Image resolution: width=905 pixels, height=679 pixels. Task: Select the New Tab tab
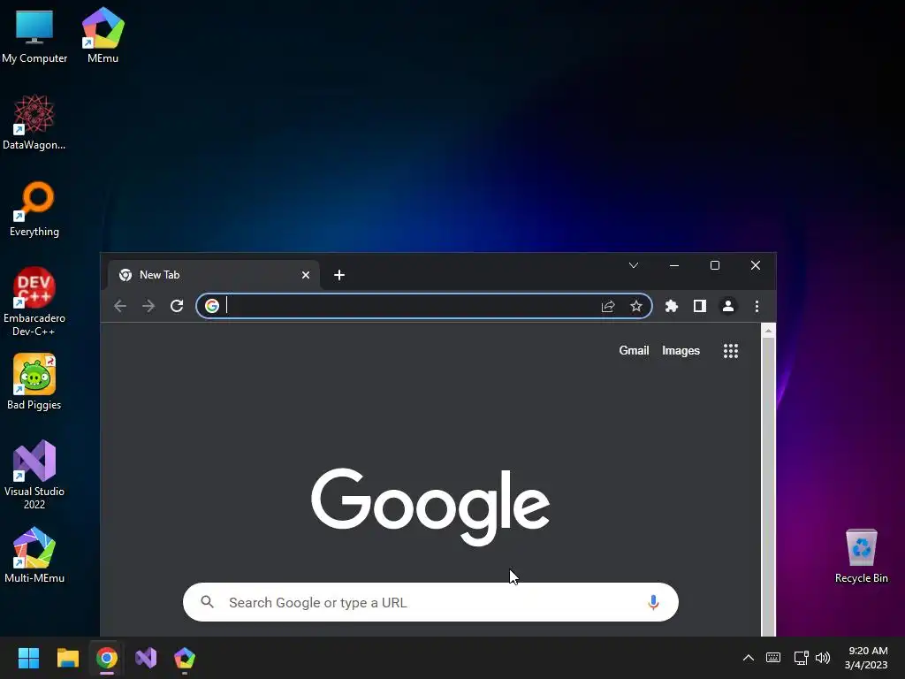(214, 276)
